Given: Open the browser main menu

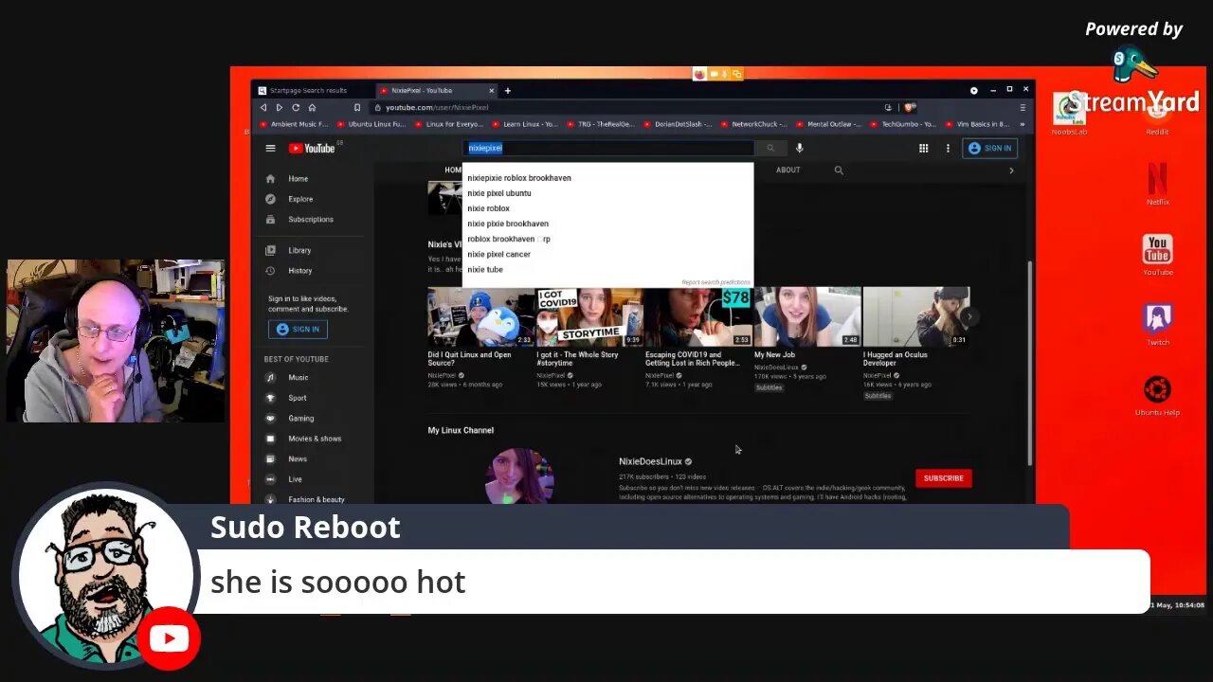Looking at the screenshot, I should 1023,108.
